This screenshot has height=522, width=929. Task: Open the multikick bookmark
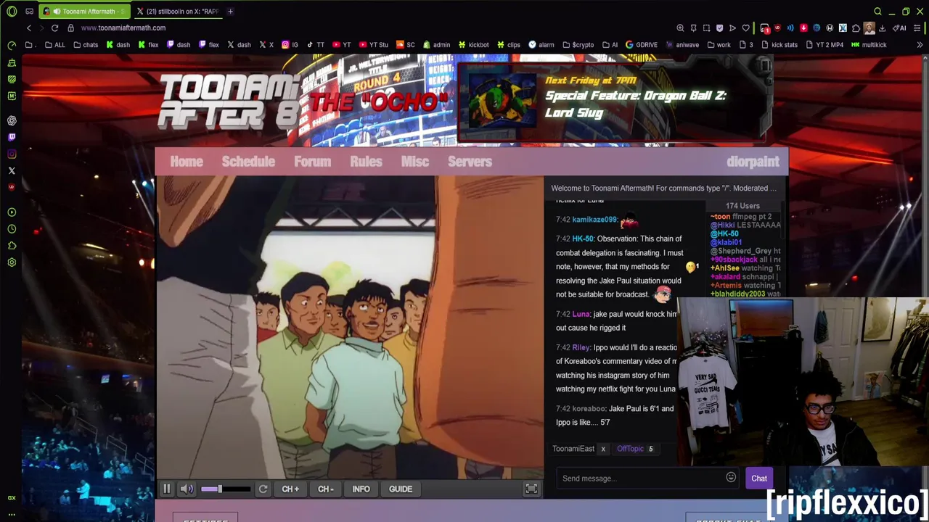[x=869, y=45]
